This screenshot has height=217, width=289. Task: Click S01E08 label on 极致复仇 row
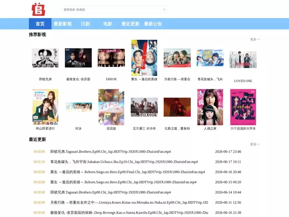coord(39,213)
